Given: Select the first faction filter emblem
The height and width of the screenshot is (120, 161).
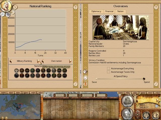Looking at the screenshot, I should [16, 70].
